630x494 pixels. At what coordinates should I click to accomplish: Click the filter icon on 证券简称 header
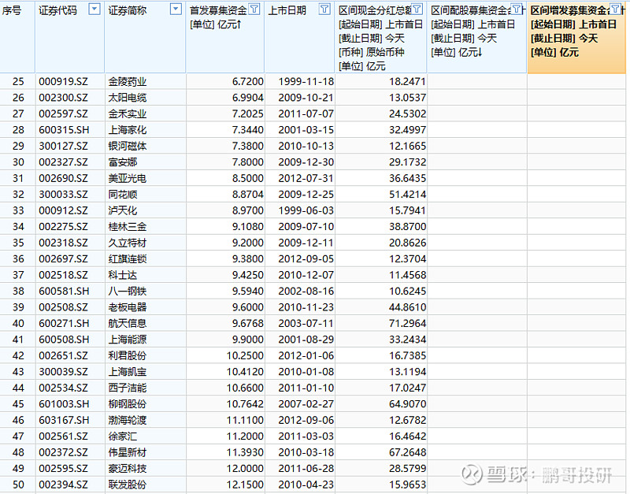(176, 9)
